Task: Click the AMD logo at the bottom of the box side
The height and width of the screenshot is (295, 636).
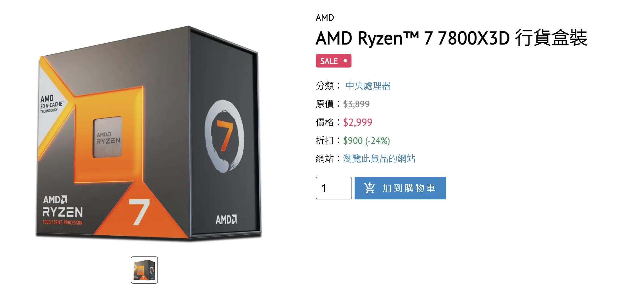Action: point(226,219)
